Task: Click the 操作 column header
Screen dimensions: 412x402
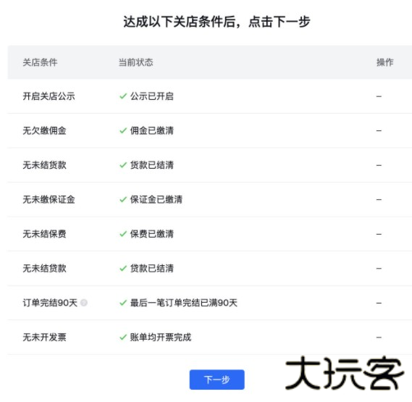Action: coord(385,62)
